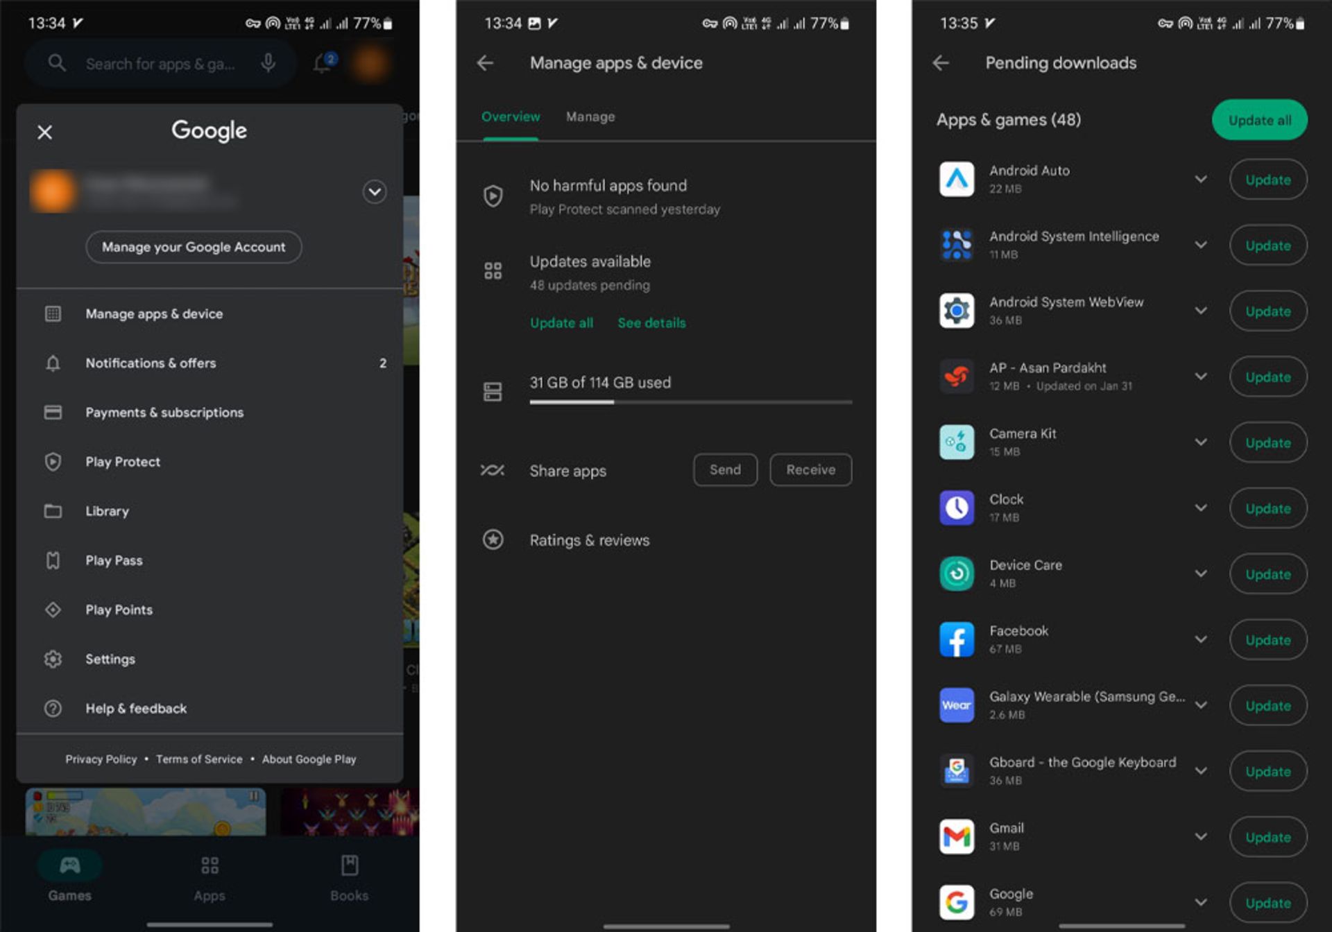Open Settings menu item
1332x932 pixels.
point(210,659)
